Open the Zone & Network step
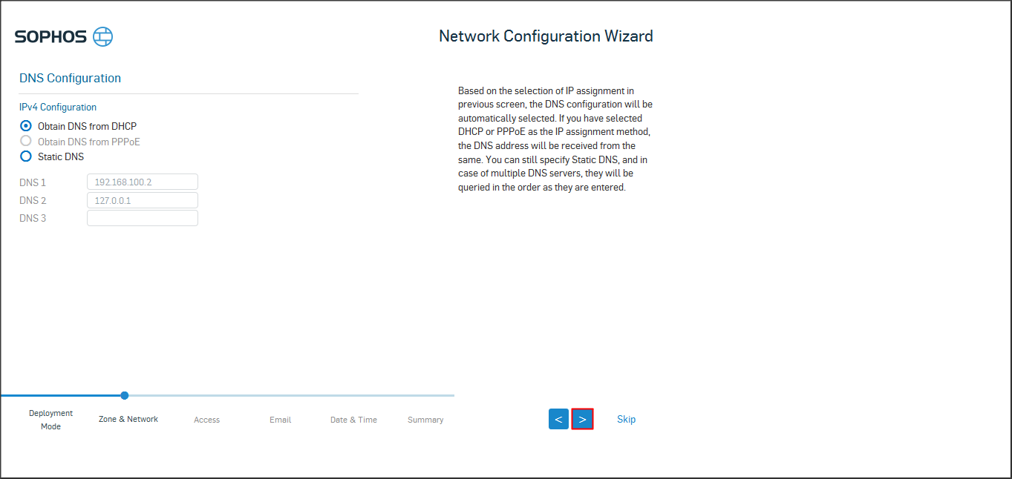 pyautogui.click(x=128, y=419)
